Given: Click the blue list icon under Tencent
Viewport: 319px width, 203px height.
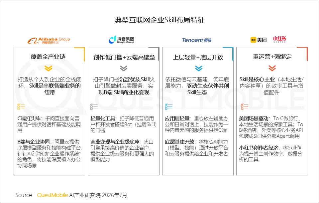Looking at the screenshot, I should (x=168, y=107).
